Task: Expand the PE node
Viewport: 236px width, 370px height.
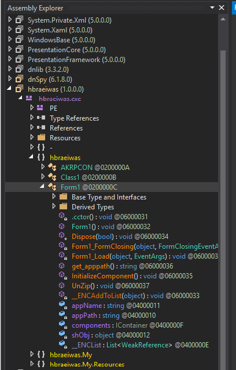Action: 32,108
